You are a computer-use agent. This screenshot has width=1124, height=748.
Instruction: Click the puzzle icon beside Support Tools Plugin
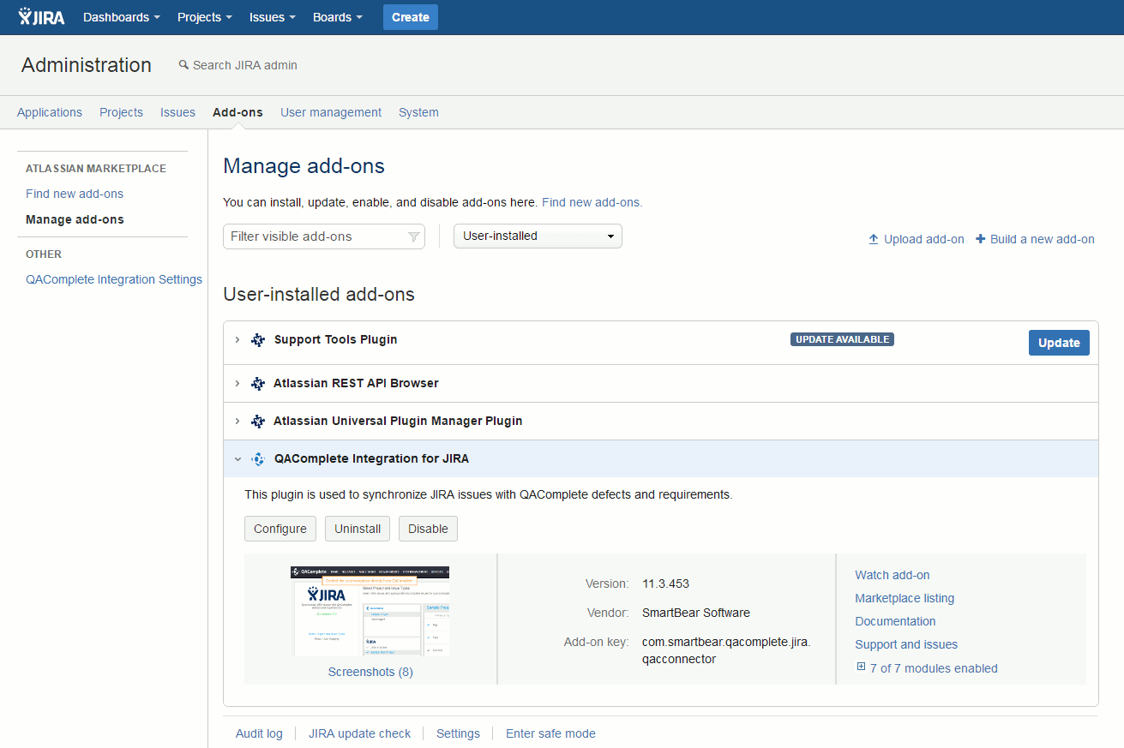coord(258,339)
